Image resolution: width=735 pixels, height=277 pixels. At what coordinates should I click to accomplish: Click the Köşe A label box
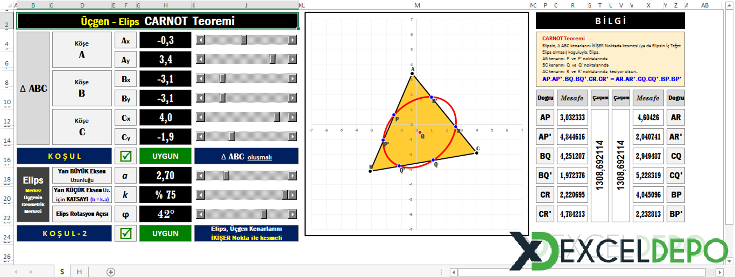(x=82, y=49)
